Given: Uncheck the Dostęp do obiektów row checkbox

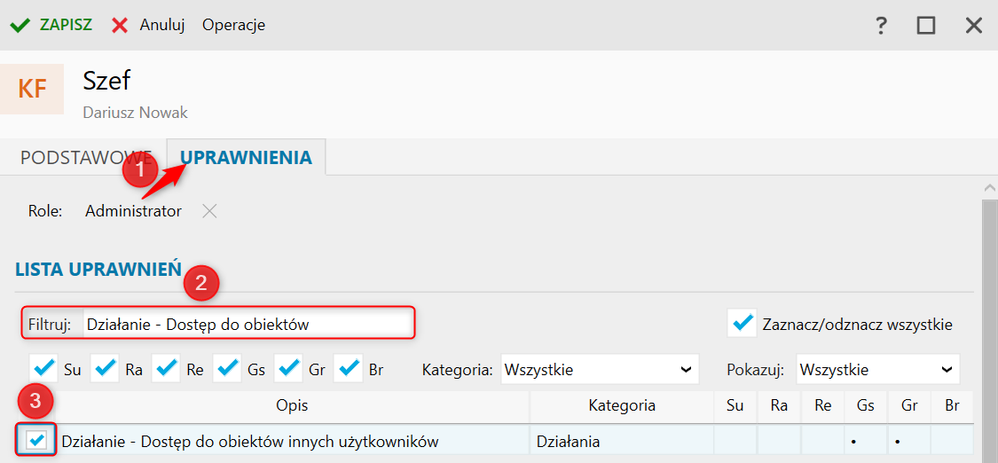Looking at the screenshot, I should [x=37, y=440].
